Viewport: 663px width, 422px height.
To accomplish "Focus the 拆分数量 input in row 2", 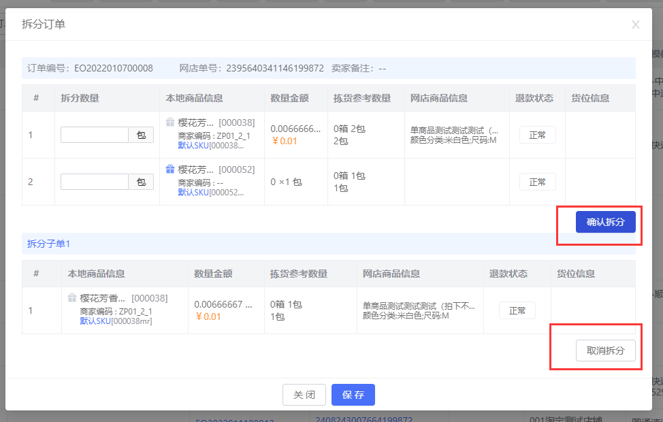I will pyautogui.click(x=95, y=182).
